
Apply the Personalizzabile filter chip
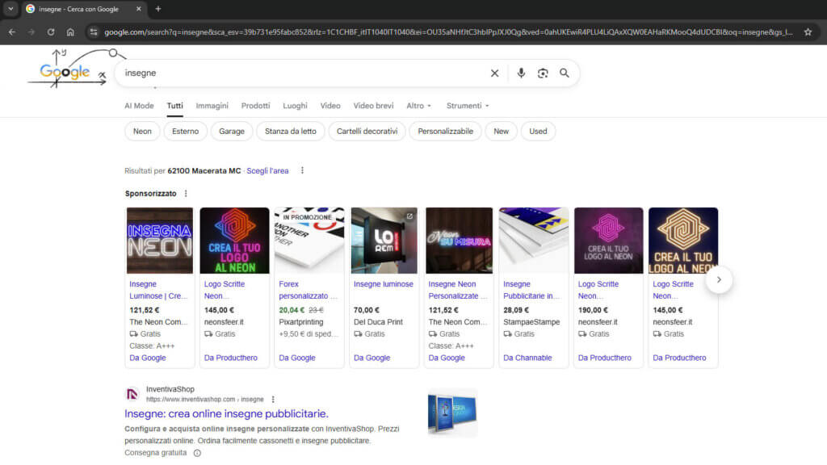[446, 132]
